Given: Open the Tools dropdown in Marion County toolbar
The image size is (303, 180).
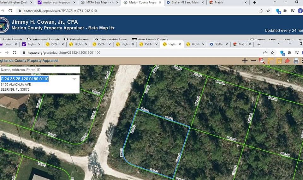Looking at the screenshot, I should (288, 39).
